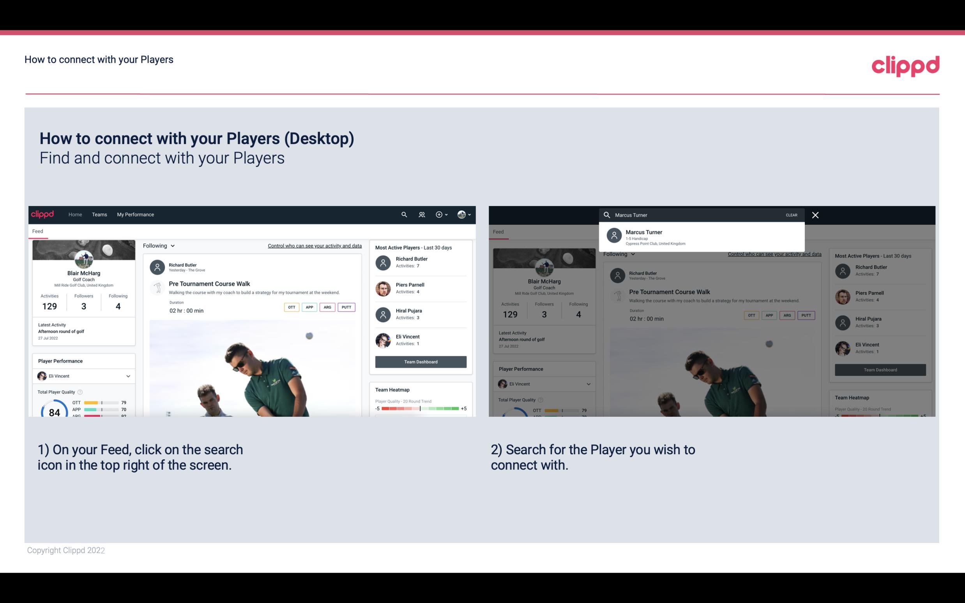Click the Clippd search icon
This screenshot has width=965, height=603.
tap(403, 215)
